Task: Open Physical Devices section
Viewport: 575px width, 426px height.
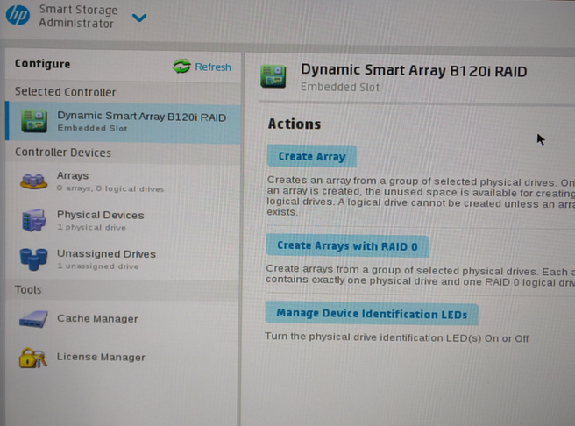Action: pos(100,215)
